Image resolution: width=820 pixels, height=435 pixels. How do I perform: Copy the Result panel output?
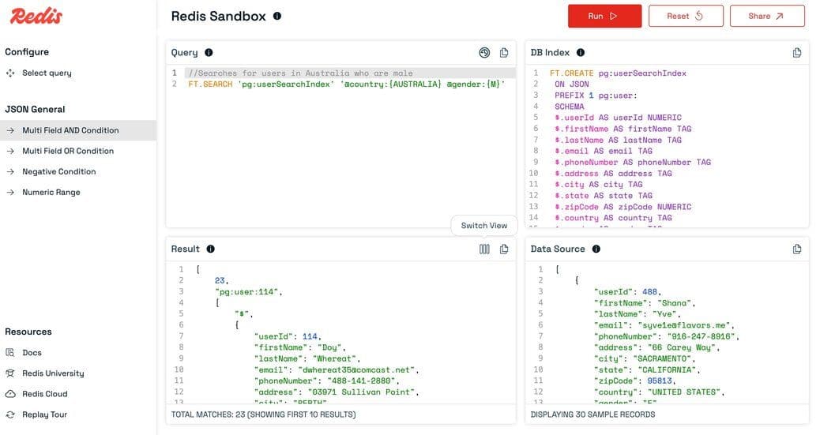504,249
